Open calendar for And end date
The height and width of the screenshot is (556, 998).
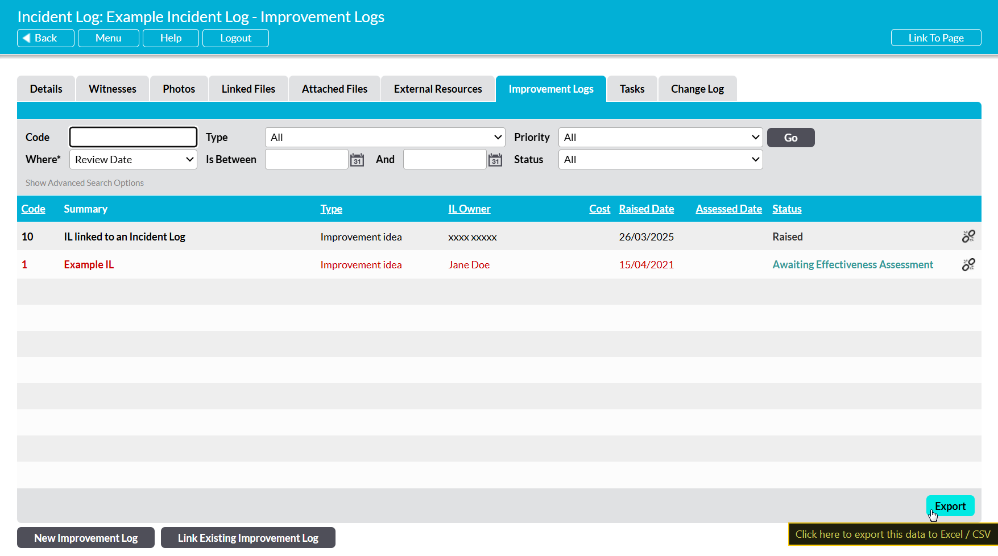[x=495, y=160]
